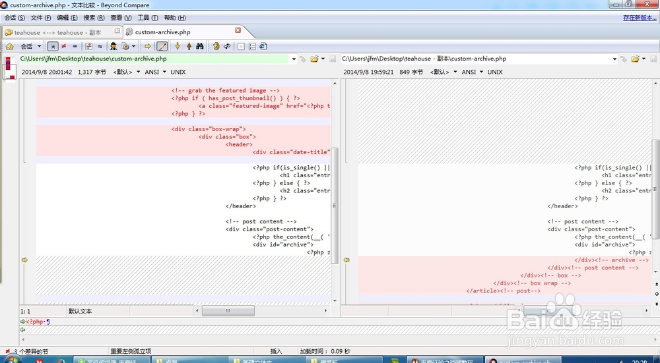Toggle the minor differences (≈) button
This screenshot has height=363, width=660.
tap(100, 46)
